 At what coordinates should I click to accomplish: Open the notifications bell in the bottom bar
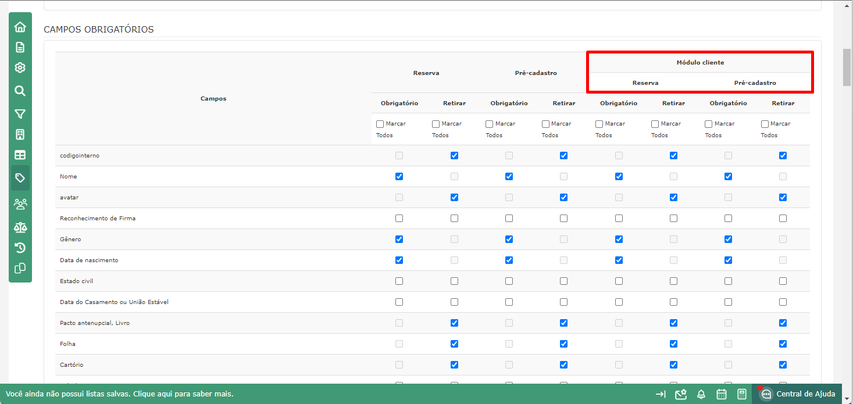tap(701, 394)
